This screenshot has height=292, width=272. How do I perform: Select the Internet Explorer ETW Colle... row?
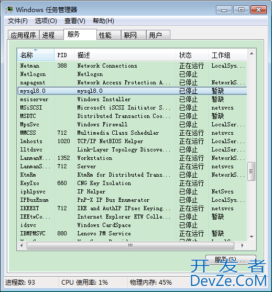(132, 217)
